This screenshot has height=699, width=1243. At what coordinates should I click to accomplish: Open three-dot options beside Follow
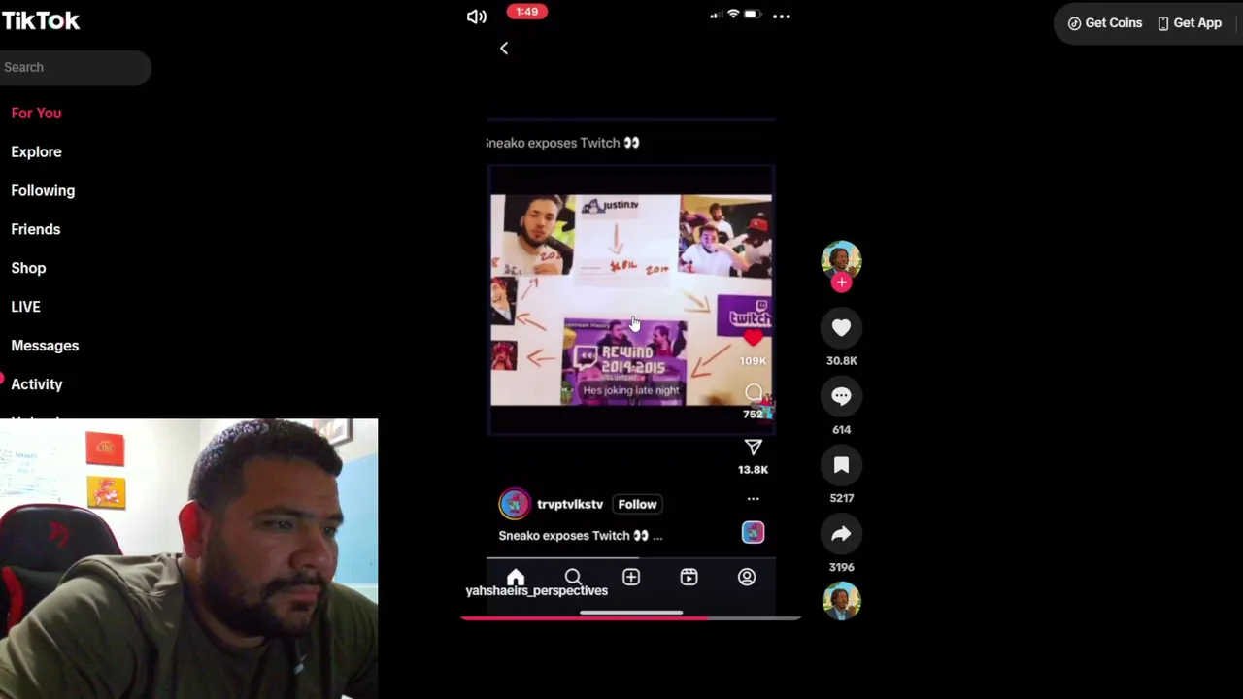753,499
